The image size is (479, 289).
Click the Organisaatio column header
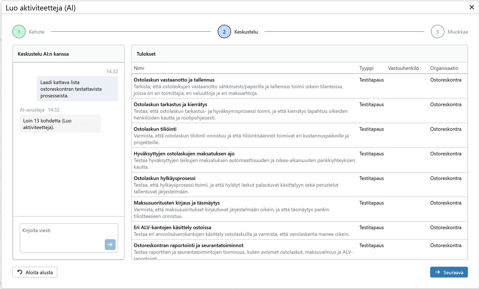coord(444,68)
